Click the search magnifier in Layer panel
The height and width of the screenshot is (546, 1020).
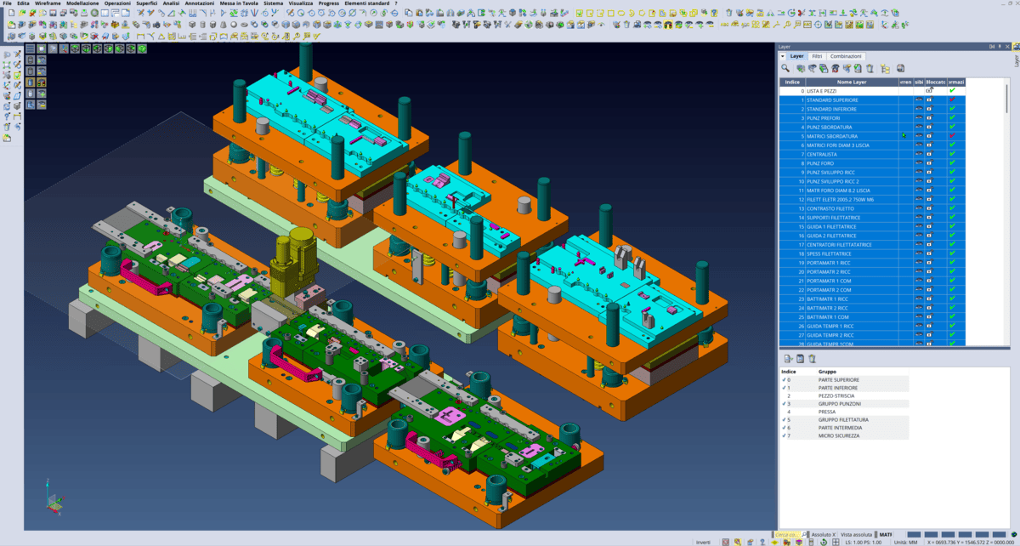pyautogui.click(x=786, y=68)
